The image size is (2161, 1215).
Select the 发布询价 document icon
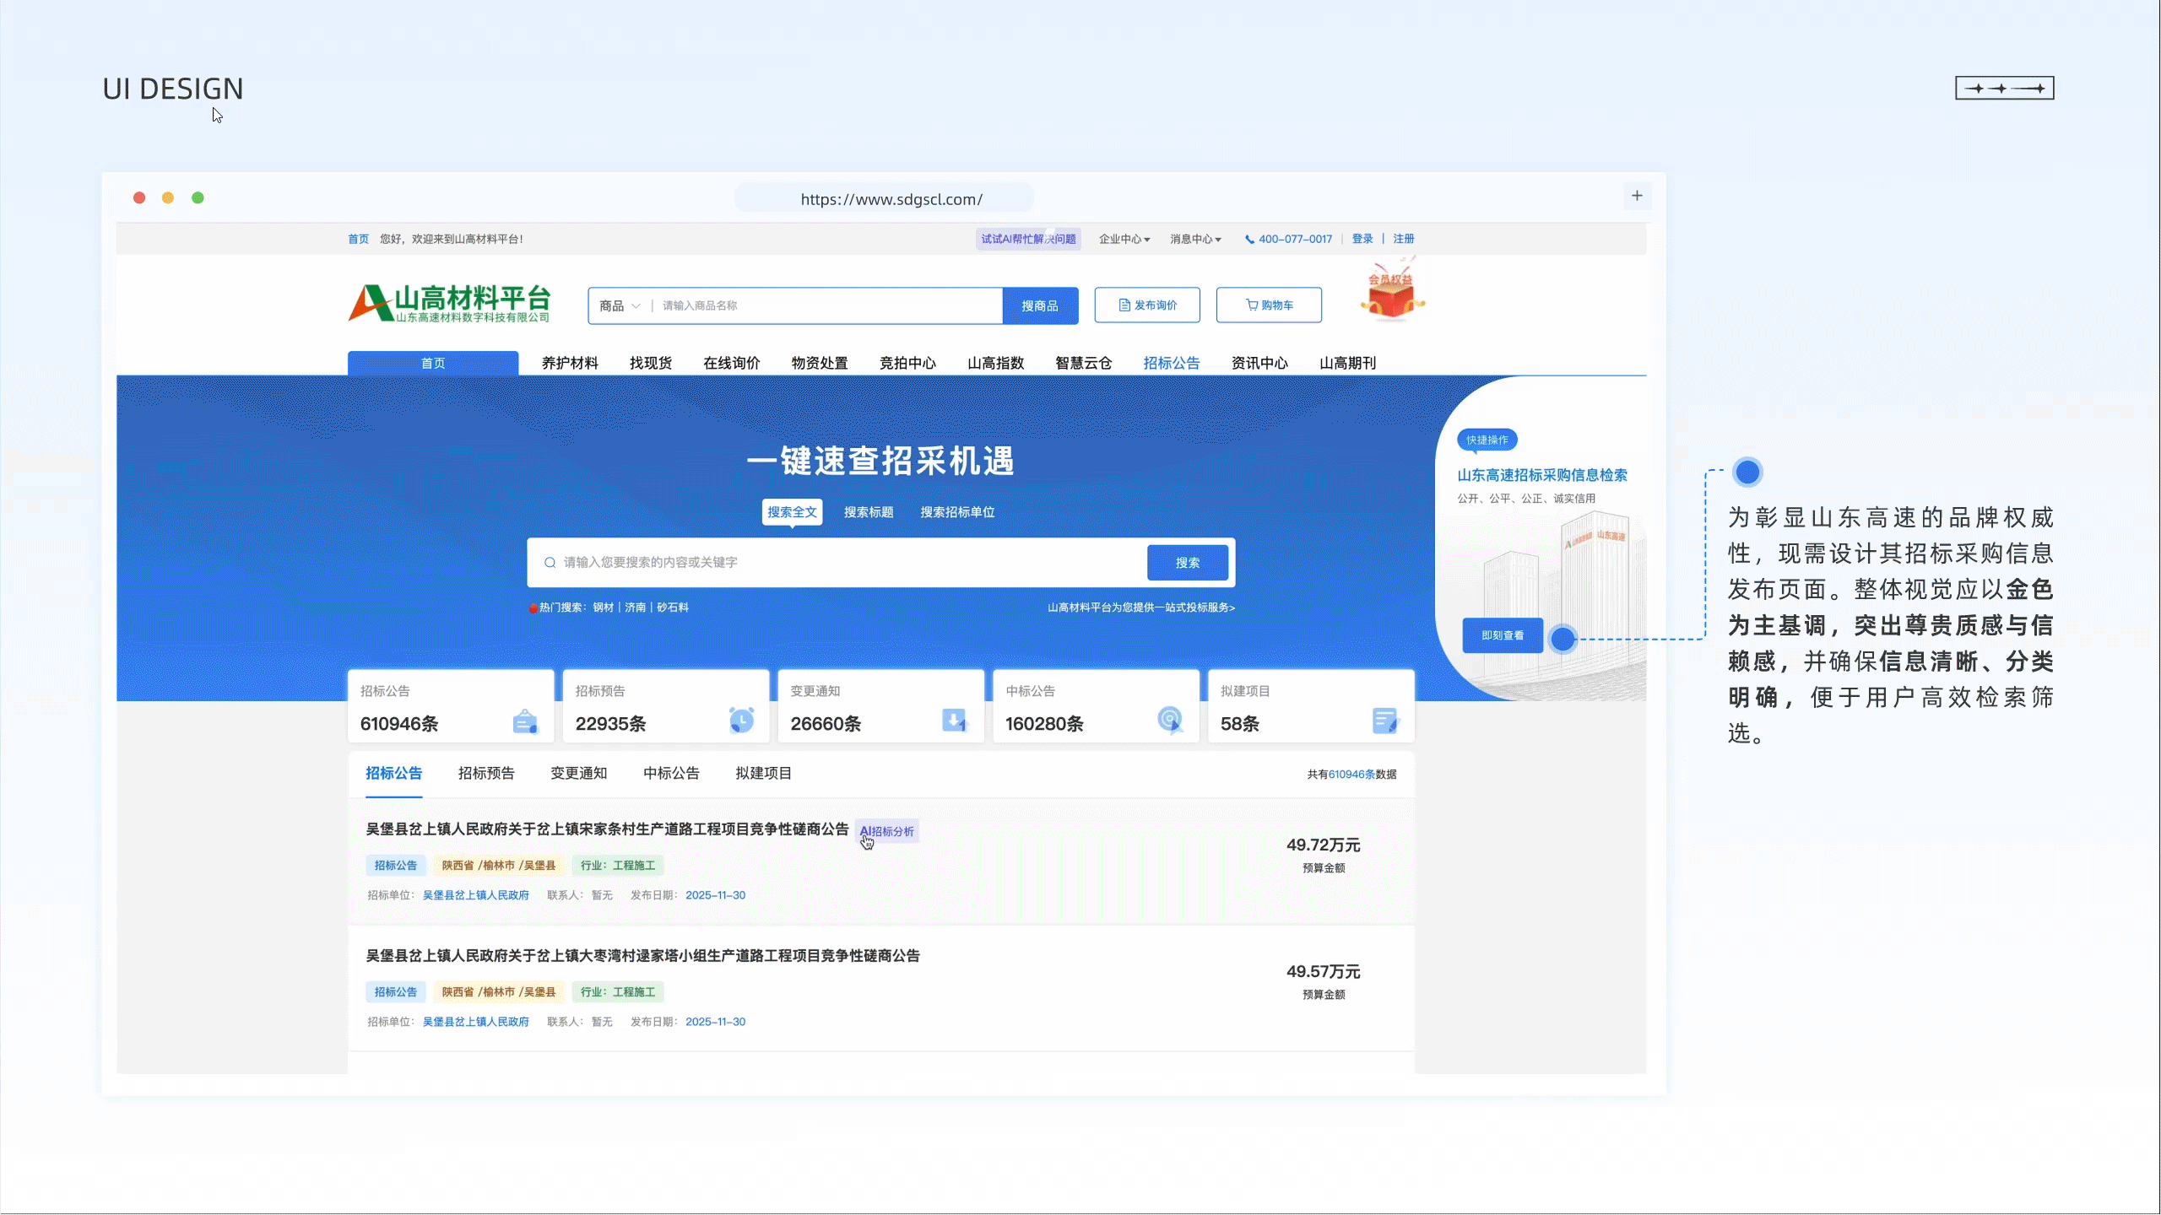(x=1124, y=305)
